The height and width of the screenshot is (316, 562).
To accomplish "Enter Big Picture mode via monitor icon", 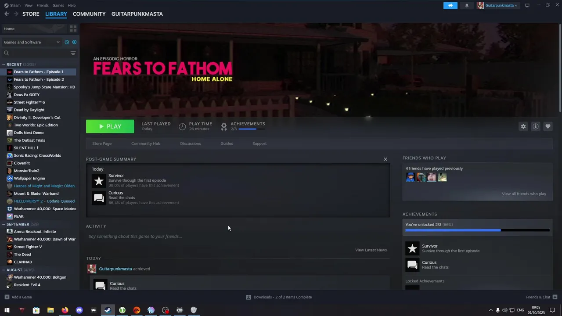I will coord(527,5).
